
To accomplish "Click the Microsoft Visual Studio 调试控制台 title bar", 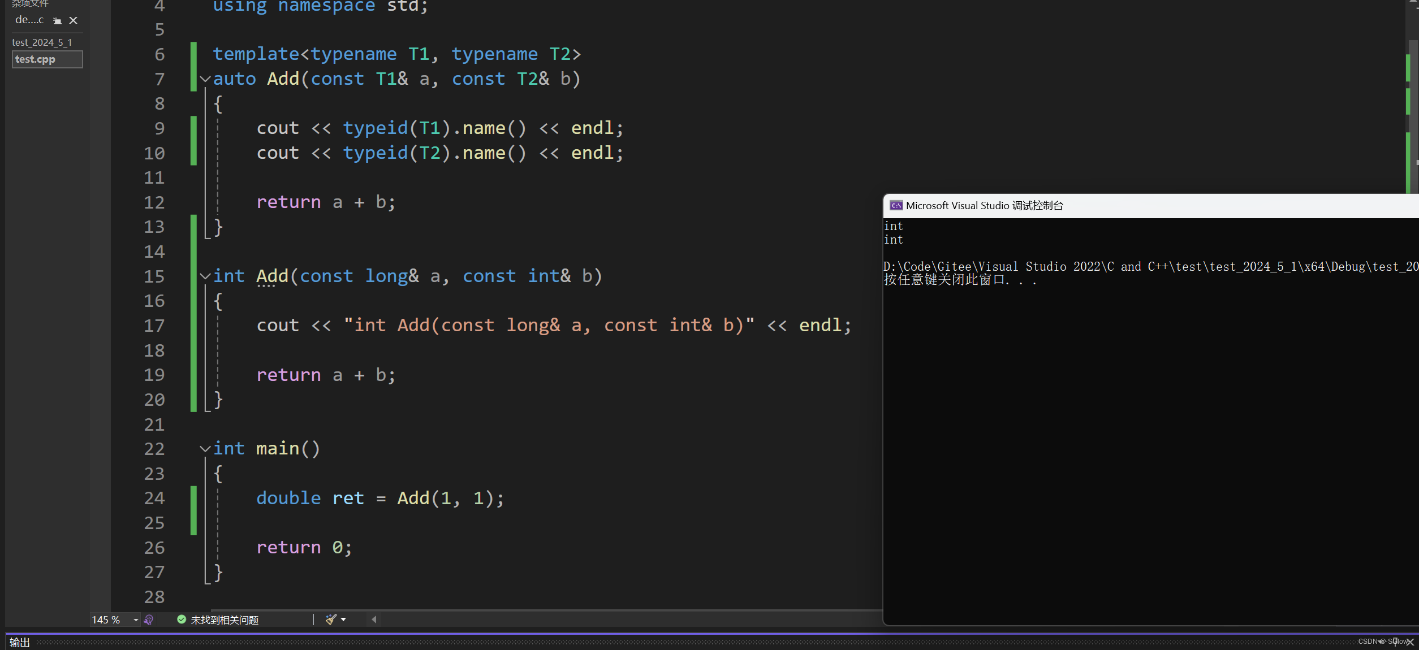I will click(984, 206).
